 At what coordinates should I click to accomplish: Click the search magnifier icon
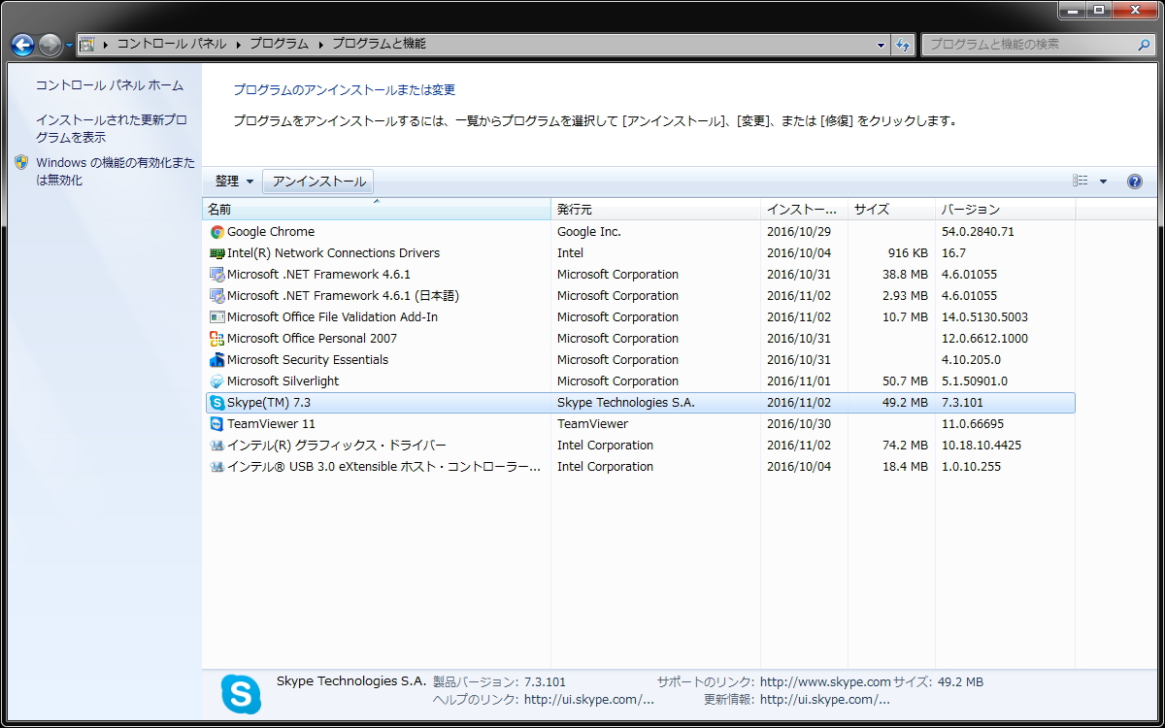pyautogui.click(x=1144, y=45)
